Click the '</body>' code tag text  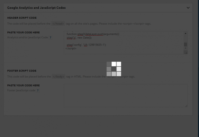tap(58, 77)
